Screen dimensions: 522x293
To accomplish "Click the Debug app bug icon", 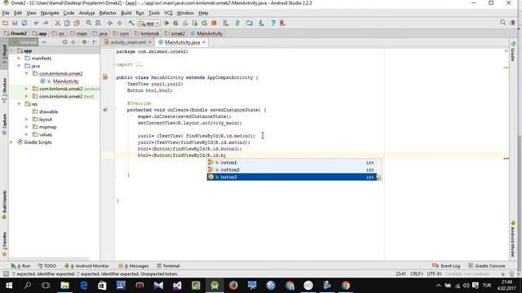I will click(x=176, y=24).
